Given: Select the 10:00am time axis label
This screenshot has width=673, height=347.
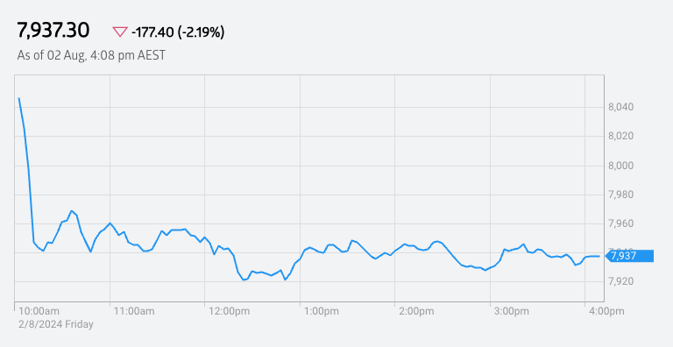Looking at the screenshot, I should [39, 311].
